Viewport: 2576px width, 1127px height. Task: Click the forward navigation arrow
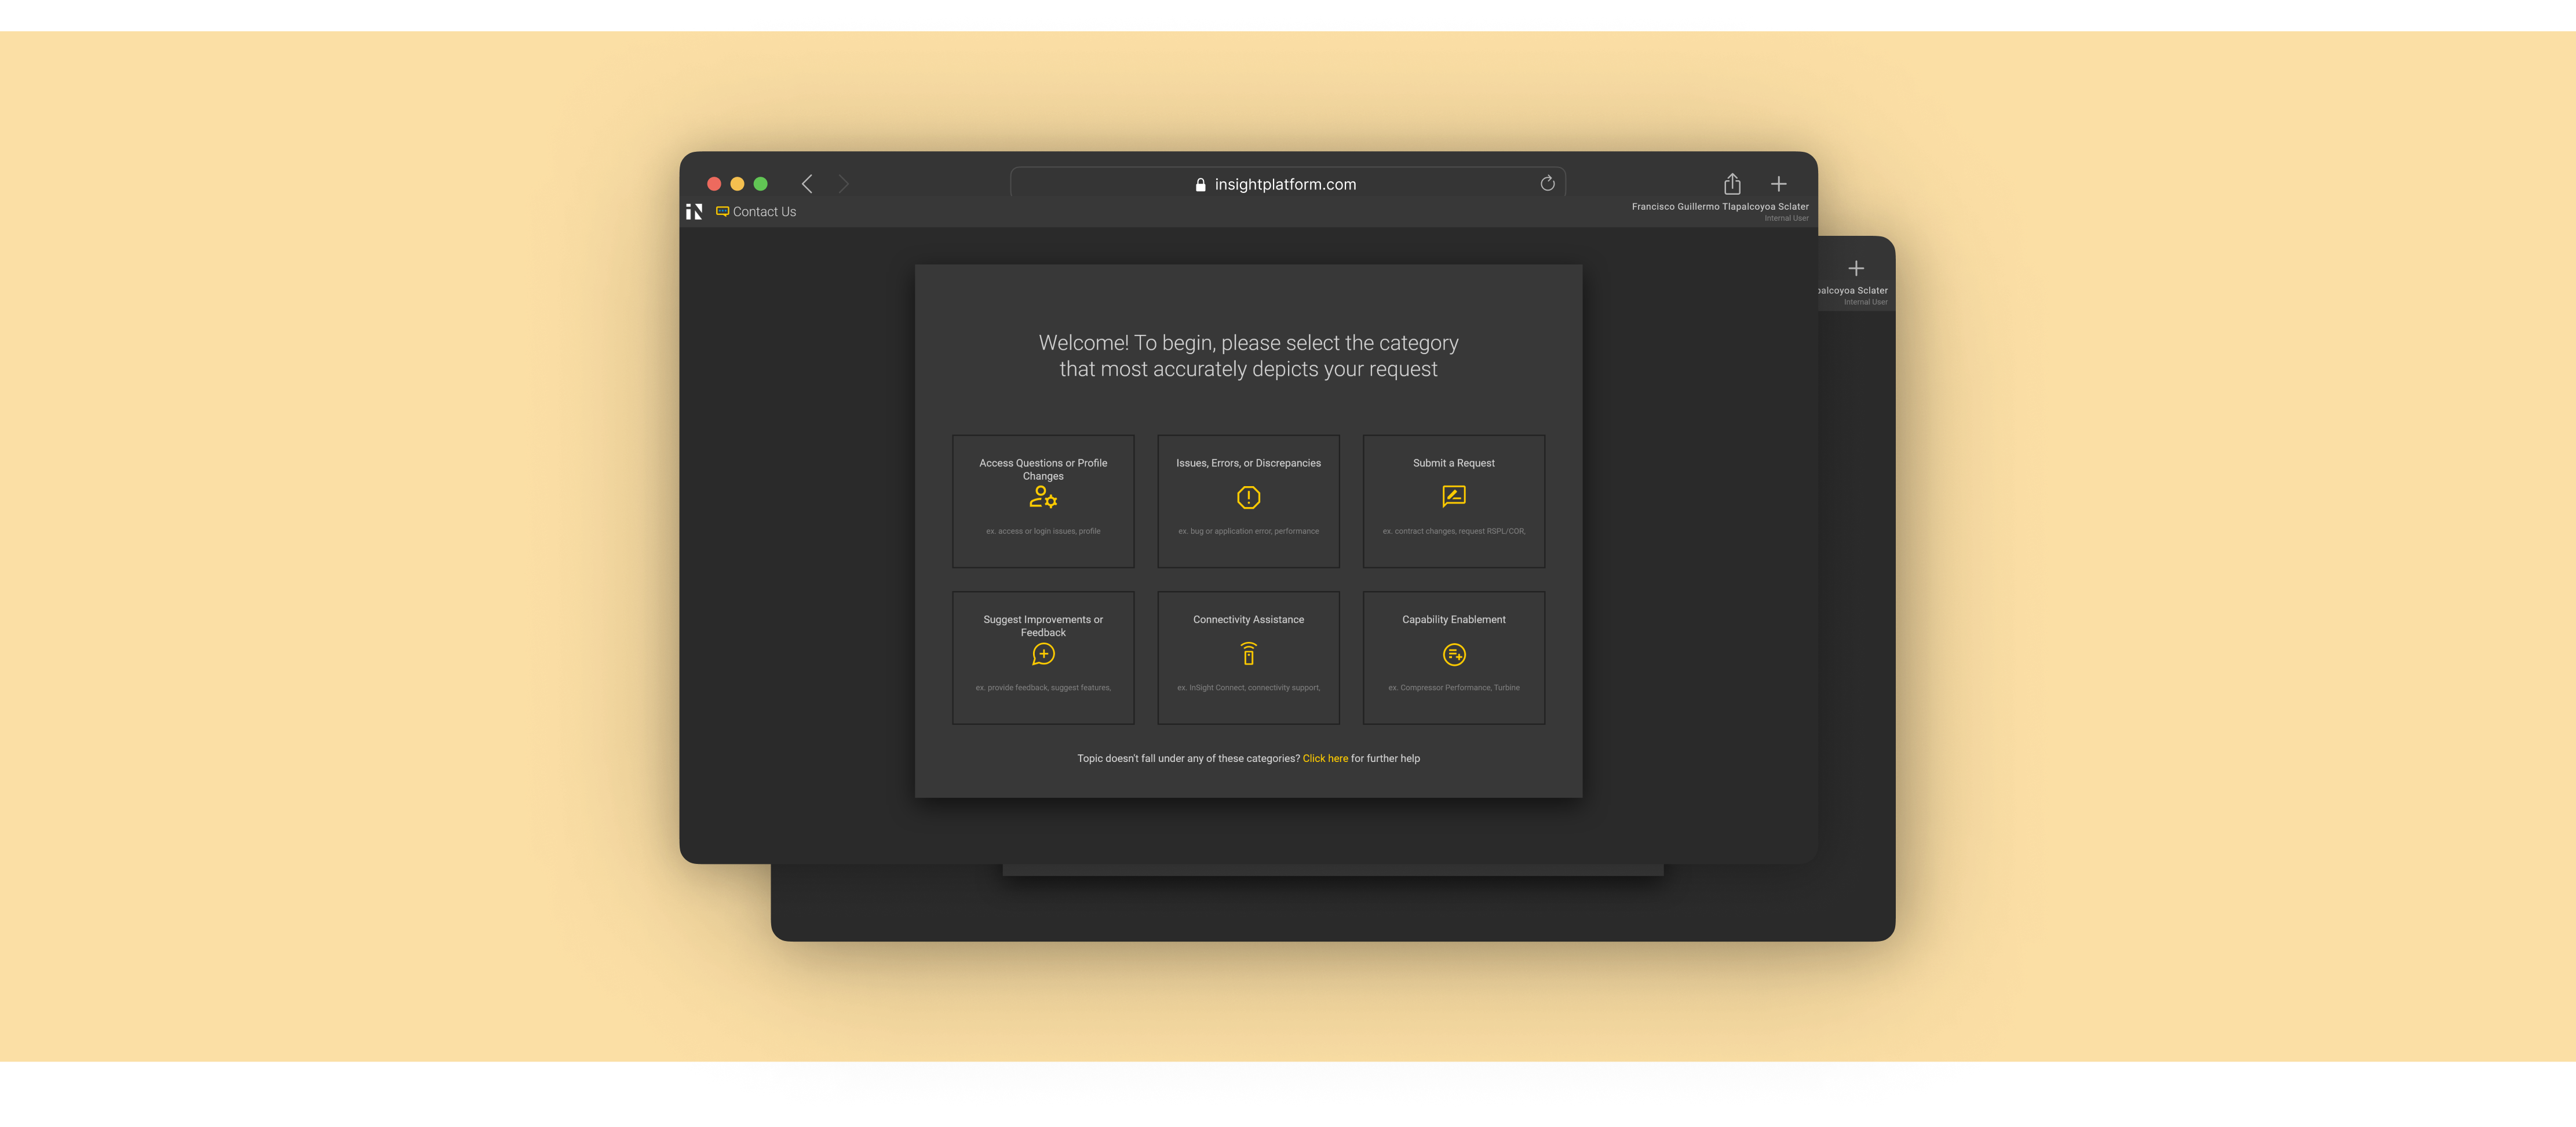point(843,184)
